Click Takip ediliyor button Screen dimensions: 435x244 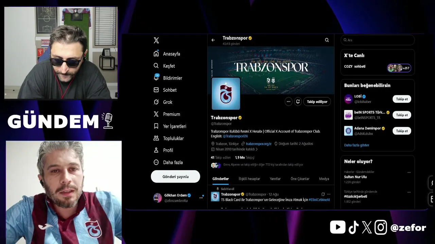point(317,102)
